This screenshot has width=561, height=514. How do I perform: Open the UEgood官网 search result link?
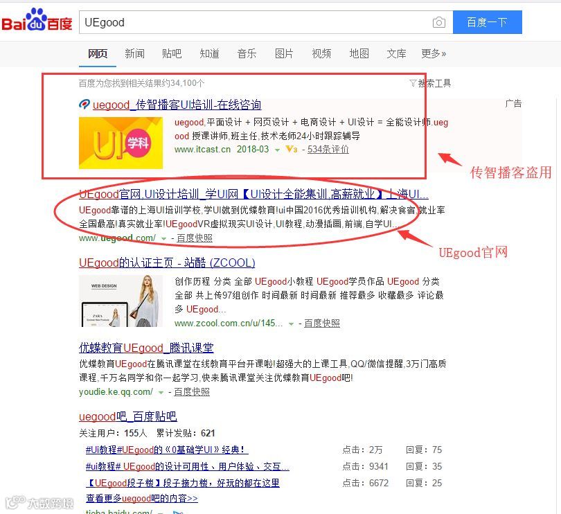click(253, 195)
